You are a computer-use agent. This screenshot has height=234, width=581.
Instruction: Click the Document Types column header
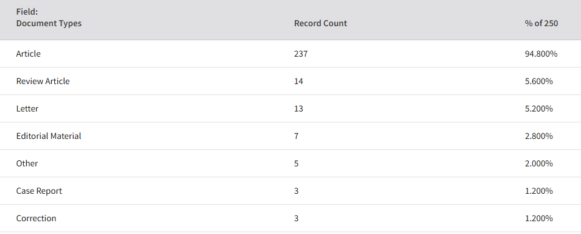click(49, 23)
